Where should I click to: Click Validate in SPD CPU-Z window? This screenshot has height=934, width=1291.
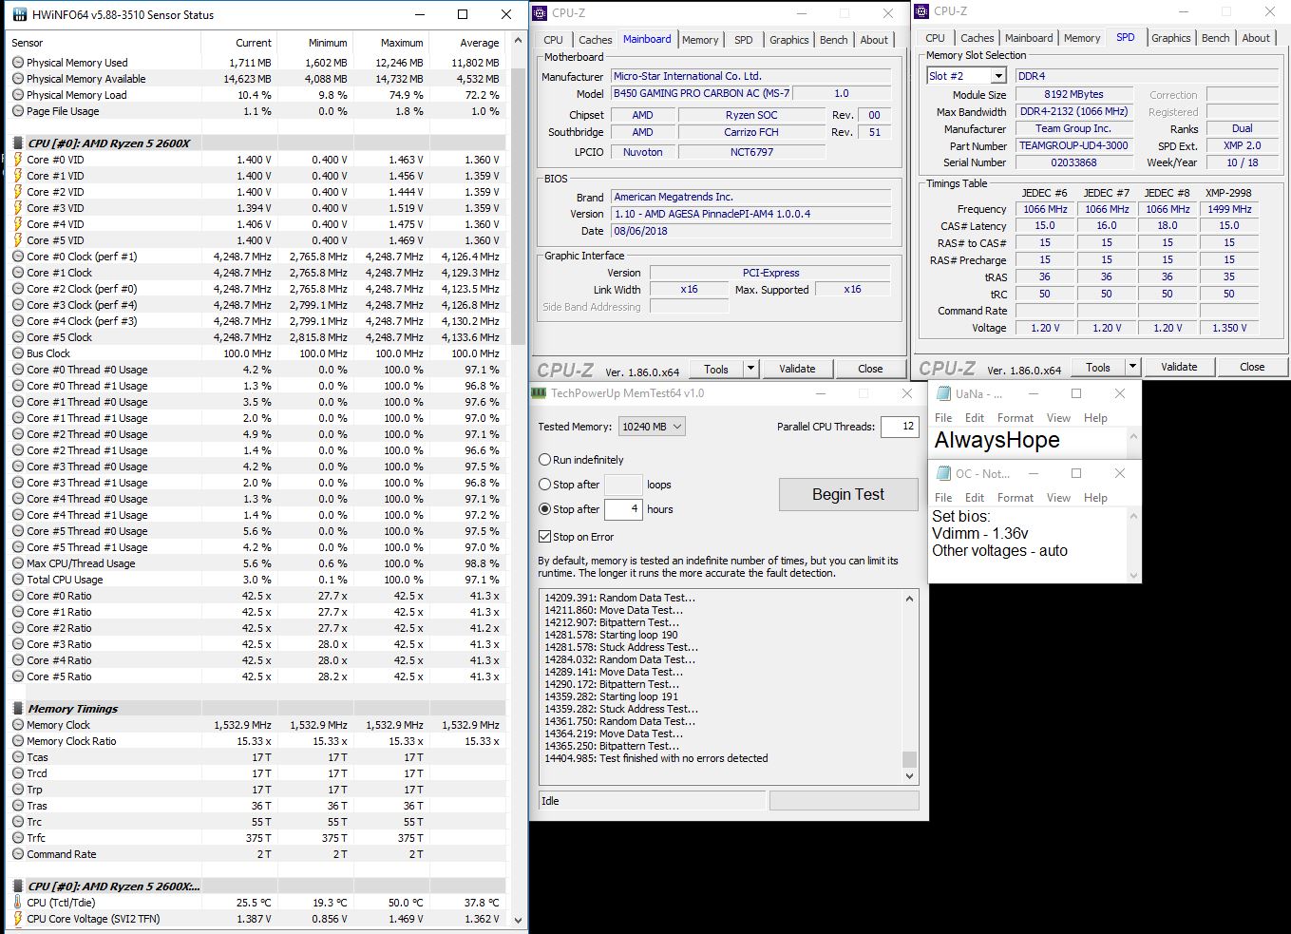click(1179, 367)
